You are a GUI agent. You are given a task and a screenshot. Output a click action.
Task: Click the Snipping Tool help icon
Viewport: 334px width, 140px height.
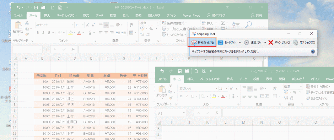tap(313, 51)
